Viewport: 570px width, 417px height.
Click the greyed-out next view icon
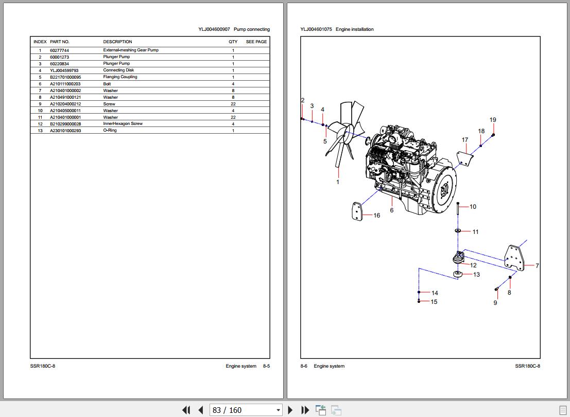pos(336,410)
